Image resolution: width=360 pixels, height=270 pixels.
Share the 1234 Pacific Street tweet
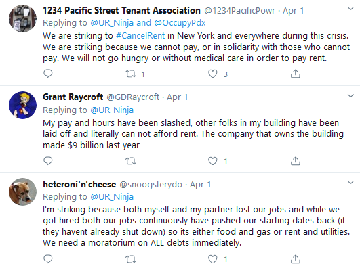click(x=296, y=74)
